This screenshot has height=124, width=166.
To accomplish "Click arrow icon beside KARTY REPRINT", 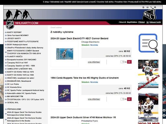I will (x=6, y=32).
